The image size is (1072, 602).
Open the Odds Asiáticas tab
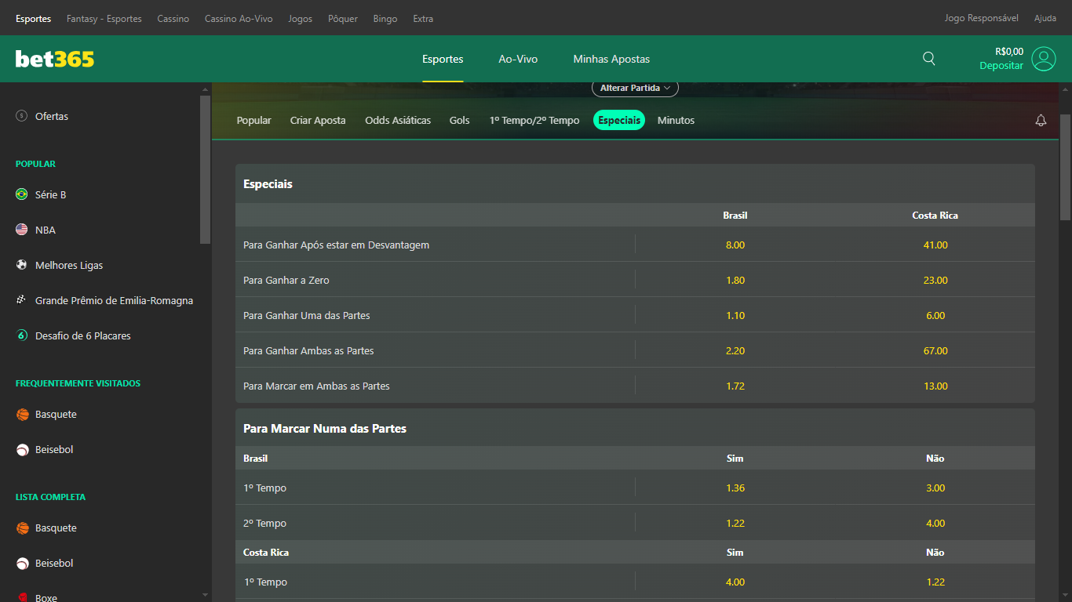(398, 121)
